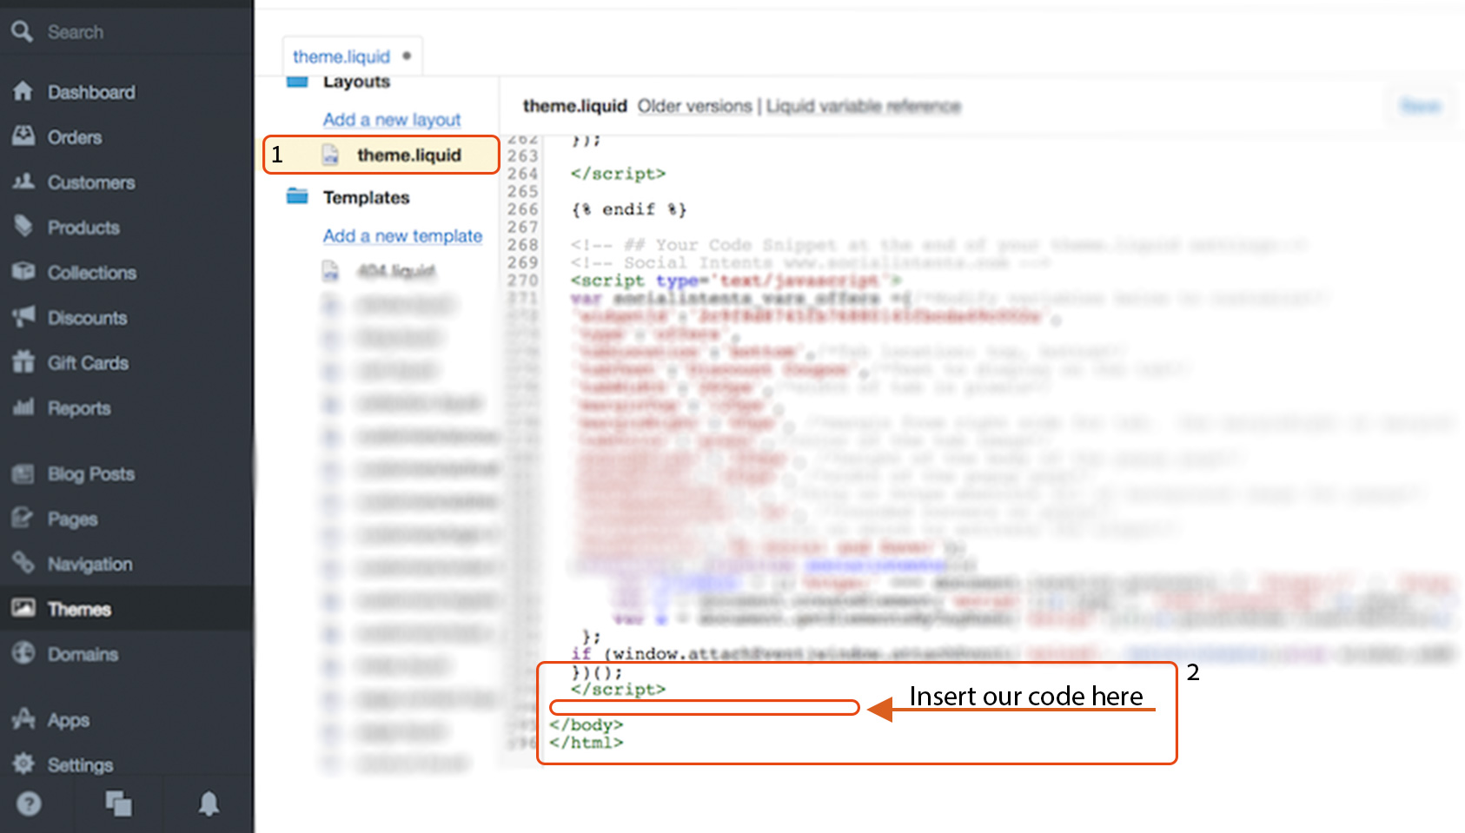Image resolution: width=1465 pixels, height=833 pixels.
Task: Click the 404.liquid file icon
Action: 330,271
